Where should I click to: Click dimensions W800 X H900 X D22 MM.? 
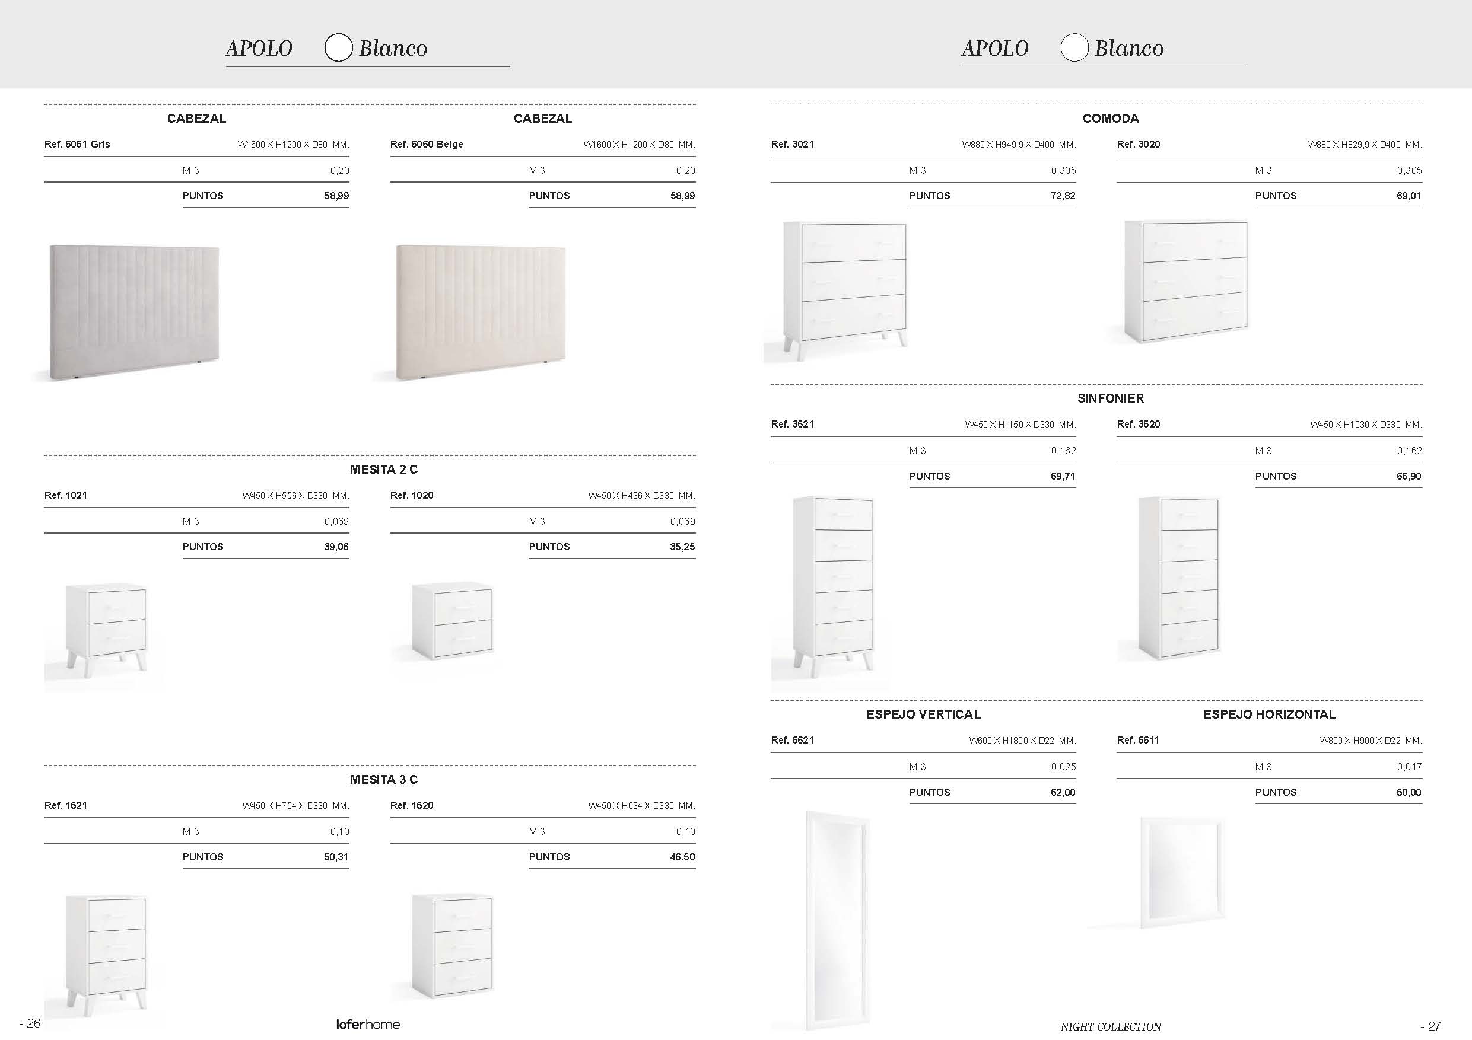[1371, 741]
